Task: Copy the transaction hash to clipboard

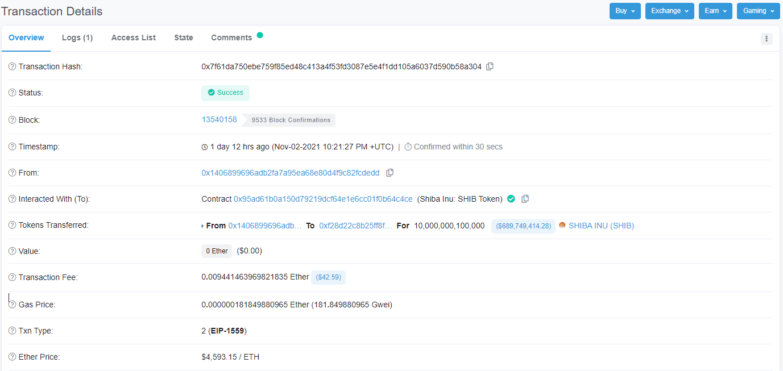Action: click(490, 66)
